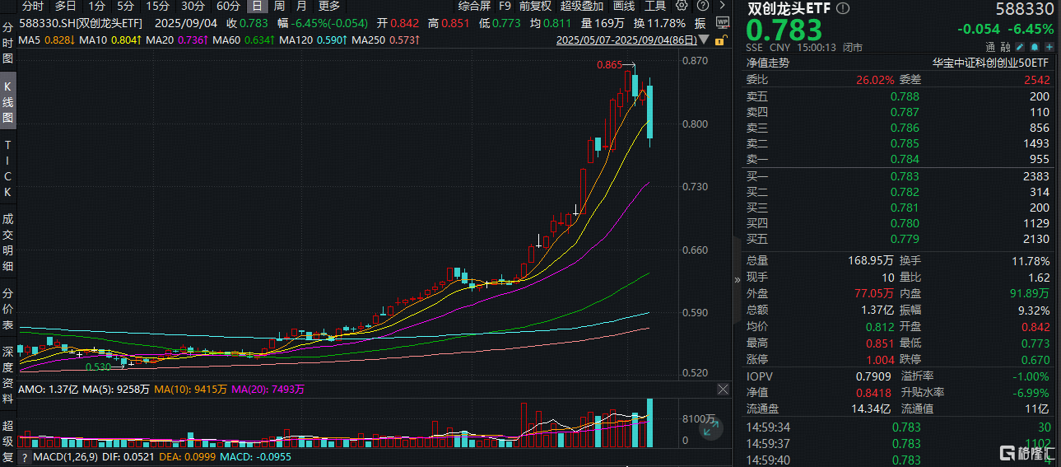The image size is (1061, 467).
Task: Click 买五 price 0.779 row
Action: point(898,239)
